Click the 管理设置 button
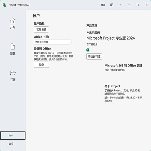The width and height of the screenshot is (151, 151). point(41,29)
